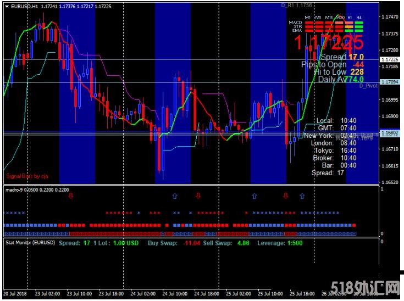Viewport: 404px width, 301px height.
Task: Select the 'Signal Bars by cja' label
Action: click(27, 176)
